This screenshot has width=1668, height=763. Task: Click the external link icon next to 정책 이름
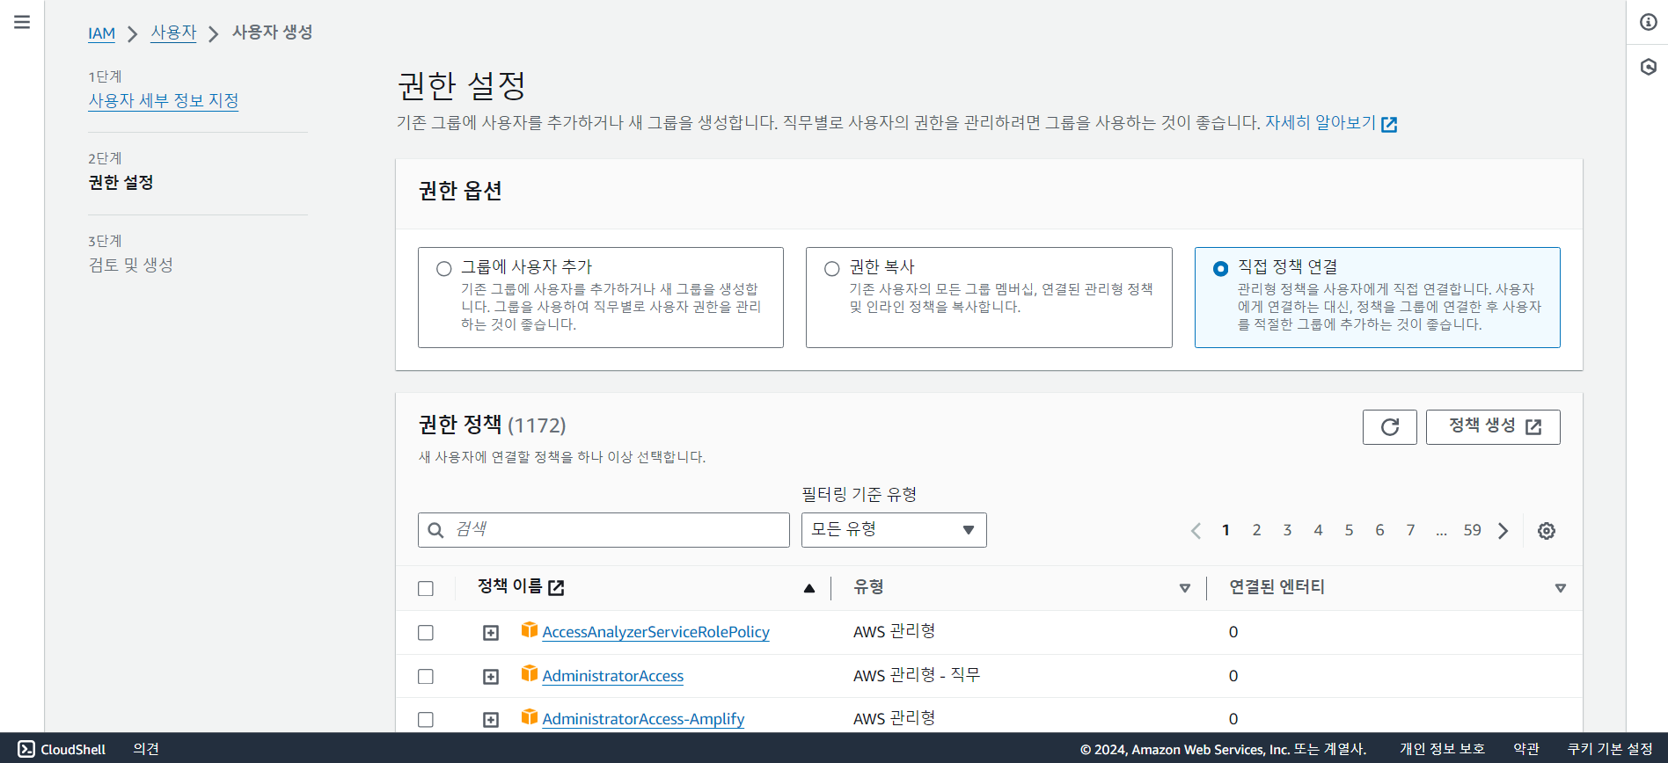click(556, 587)
